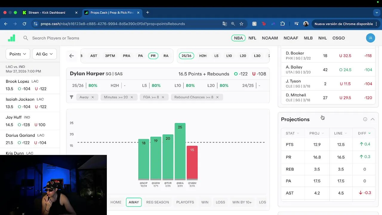Viewport: 382px width, 215px height.
Task: Click the red 15 bar @MEM
Action: point(192,163)
